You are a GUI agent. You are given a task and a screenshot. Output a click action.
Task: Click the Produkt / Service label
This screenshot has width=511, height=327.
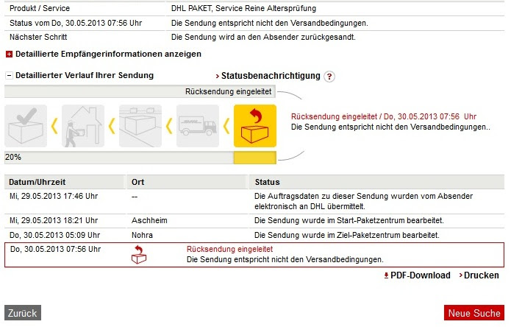coord(40,9)
